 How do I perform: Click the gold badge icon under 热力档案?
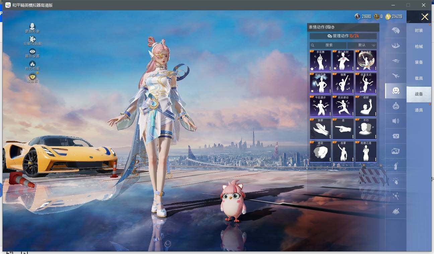(32, 77)
